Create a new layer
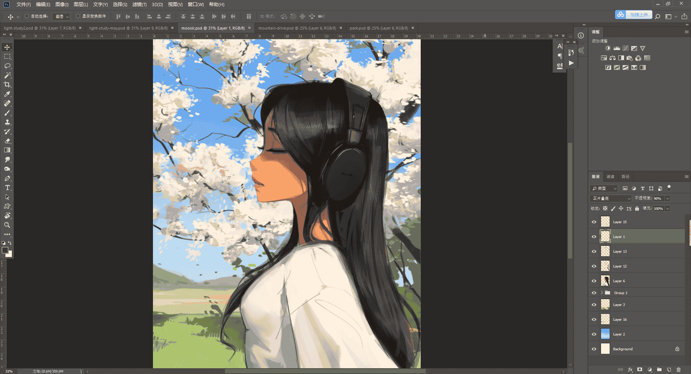691x374 pixels. point(669,370)
